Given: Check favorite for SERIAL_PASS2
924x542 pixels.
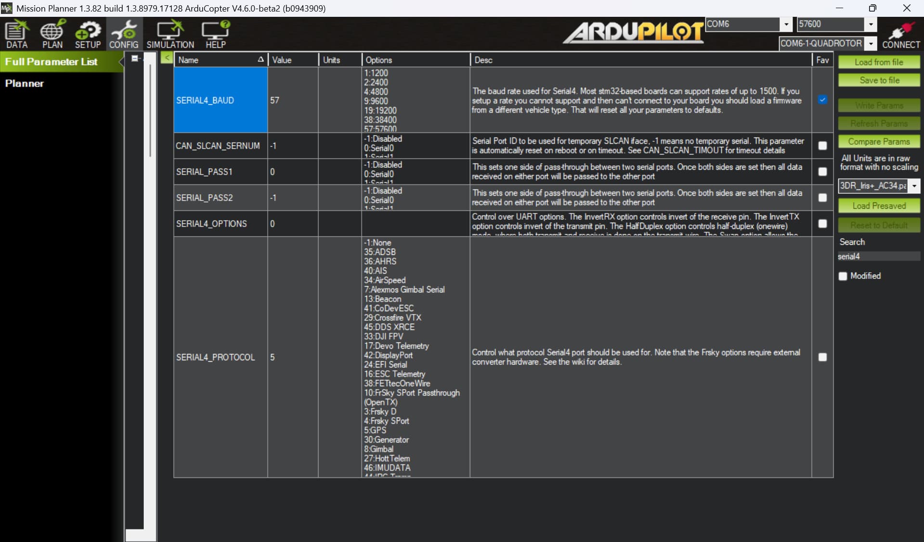Looking at the screenshot, I should pos(822,198).
